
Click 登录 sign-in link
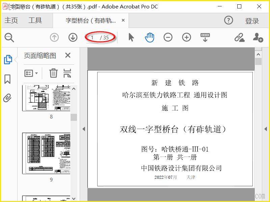coord(252,21)
